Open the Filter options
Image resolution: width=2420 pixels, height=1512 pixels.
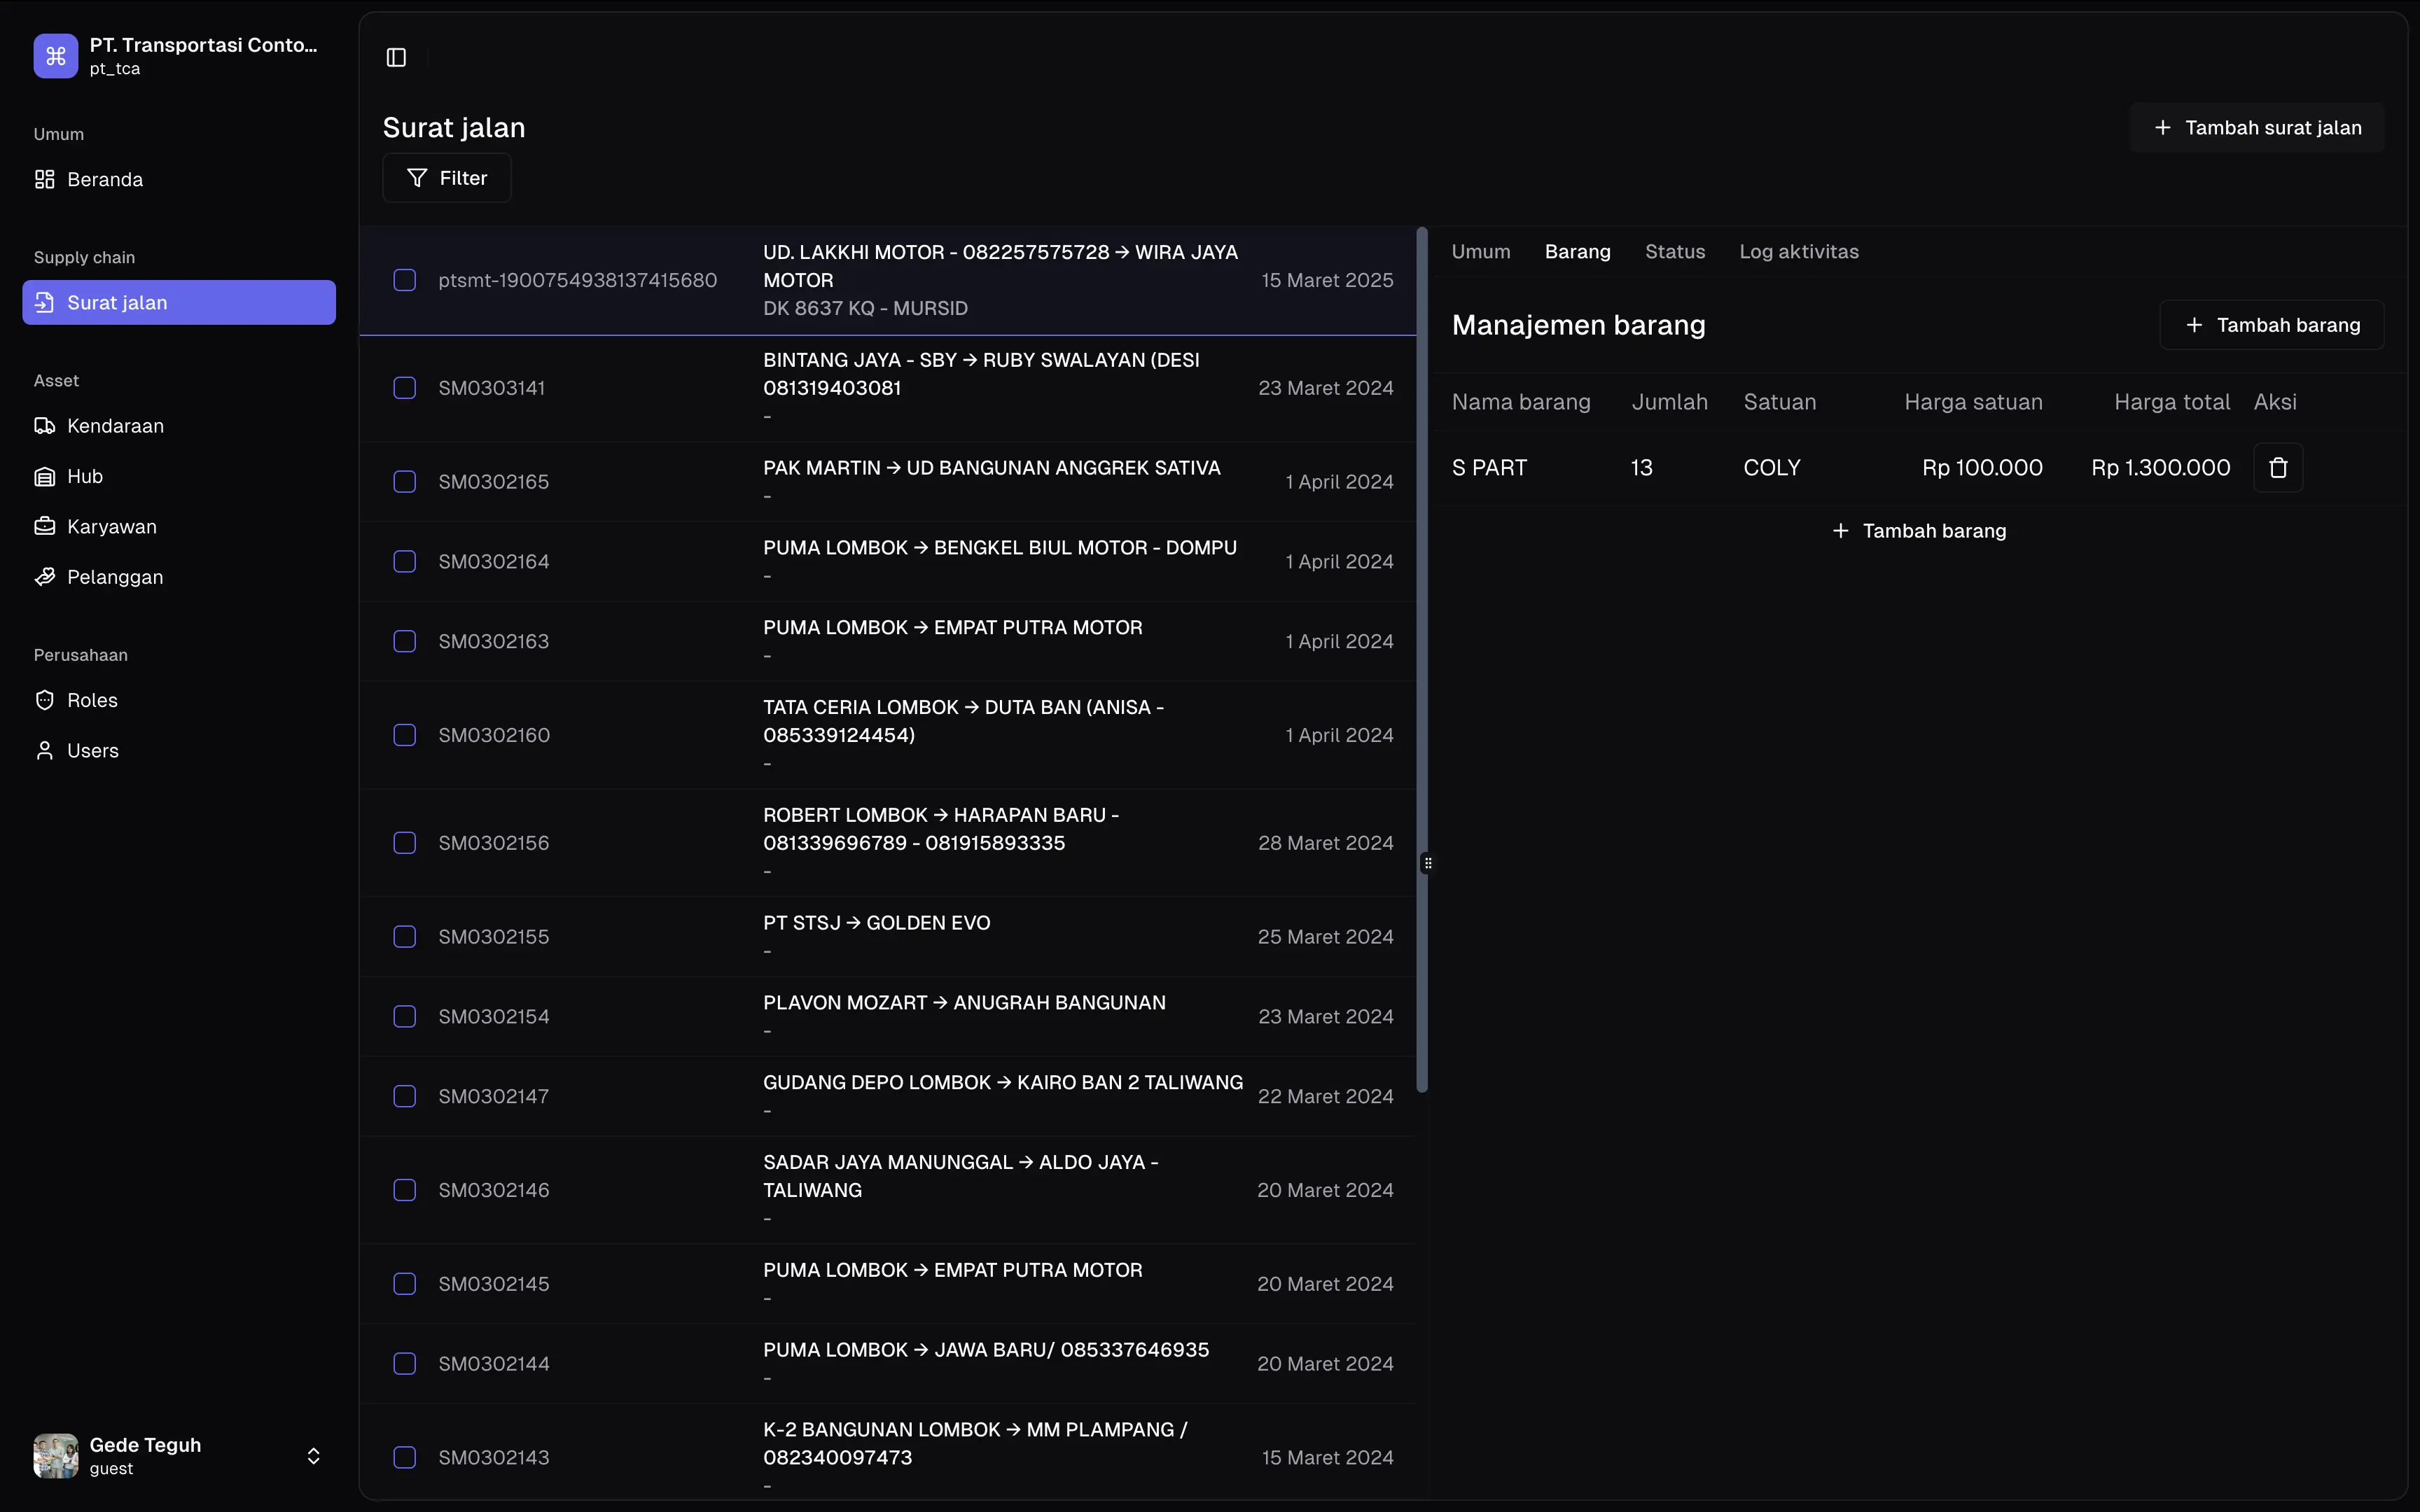[447, 178]
